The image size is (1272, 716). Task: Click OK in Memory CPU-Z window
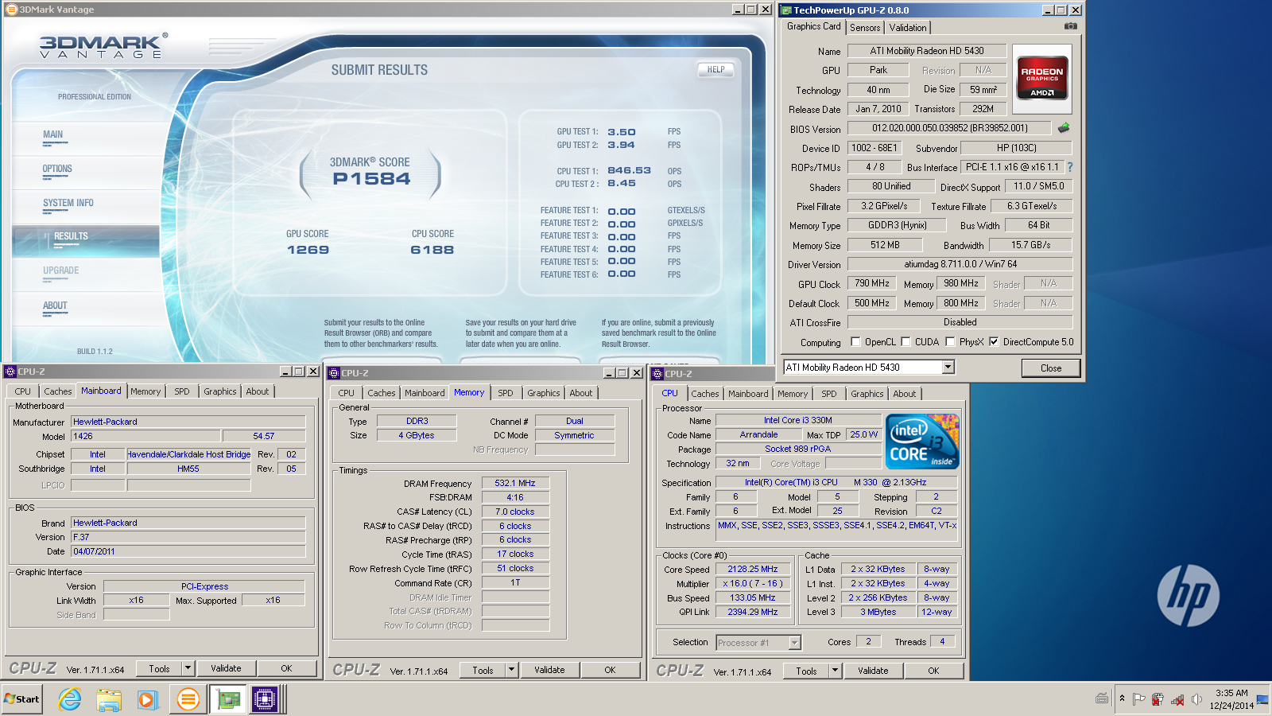(x=610, y=670)
